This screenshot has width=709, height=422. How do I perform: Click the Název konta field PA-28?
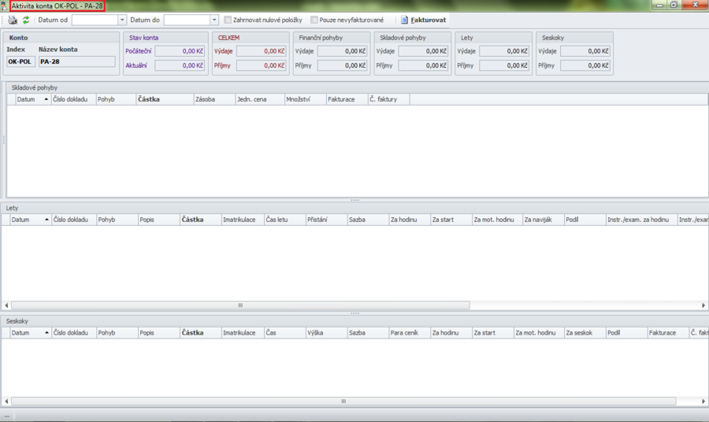[76, 61]
